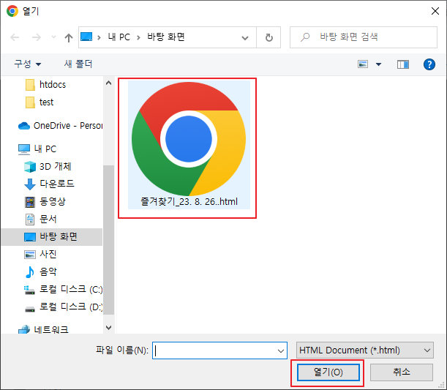Click the 3D 개체 cube icon
This screenshot has width=447, height=390.
point(30,167)
